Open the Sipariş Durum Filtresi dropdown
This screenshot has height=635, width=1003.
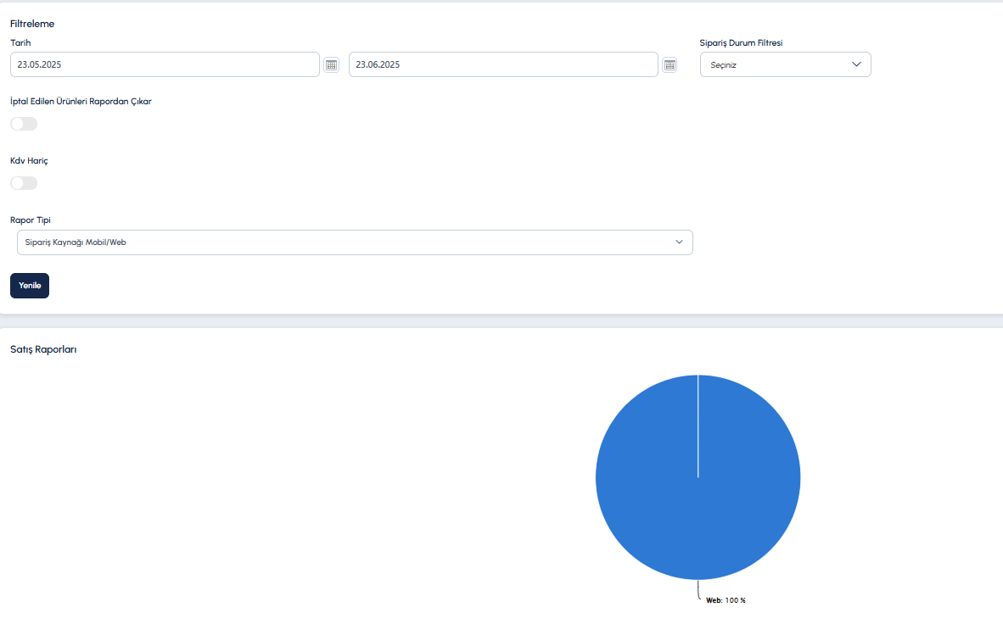point(786,64)
